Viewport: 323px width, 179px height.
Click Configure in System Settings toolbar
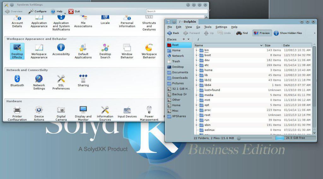pos(38,12)
